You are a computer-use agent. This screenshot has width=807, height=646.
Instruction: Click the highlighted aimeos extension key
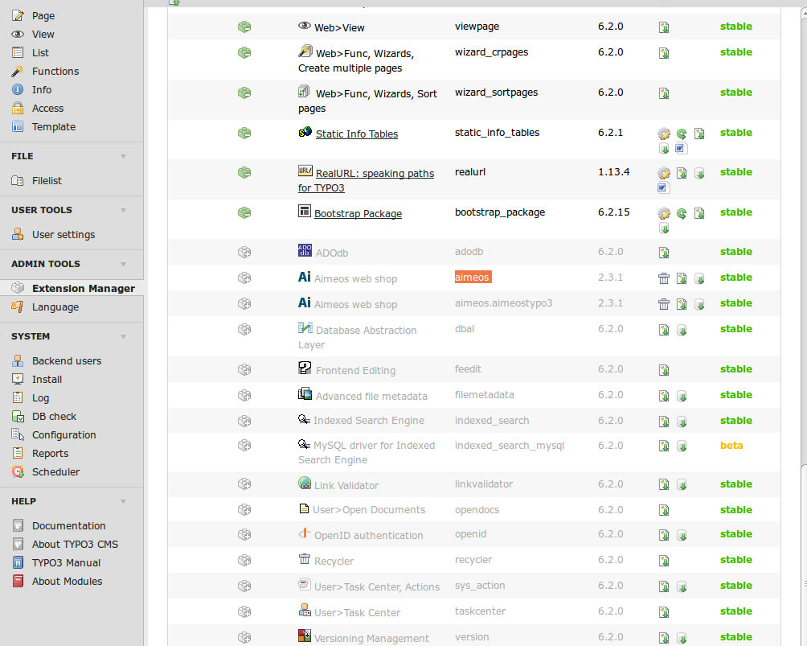[x=473, y=278]
